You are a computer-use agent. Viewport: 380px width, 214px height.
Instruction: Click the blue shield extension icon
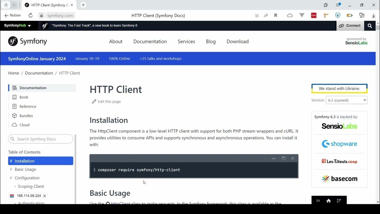point(338,15)
